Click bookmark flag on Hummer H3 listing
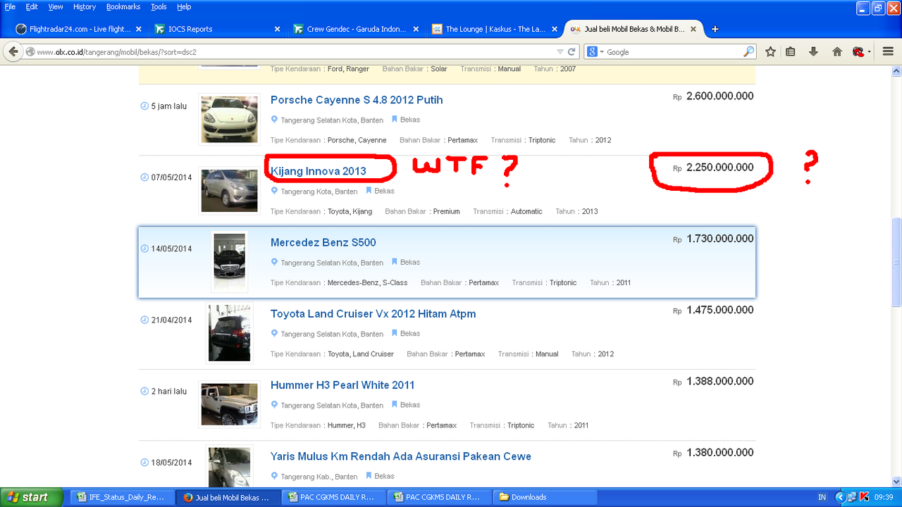The height and width of the screenshot is (507, 902). [395, 404]
